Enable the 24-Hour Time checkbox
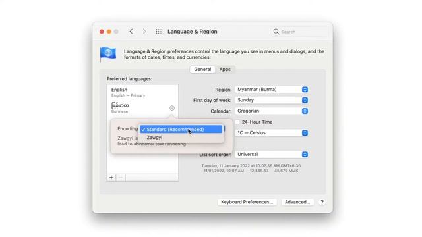The image size is (422, 237). click(237, 122)
